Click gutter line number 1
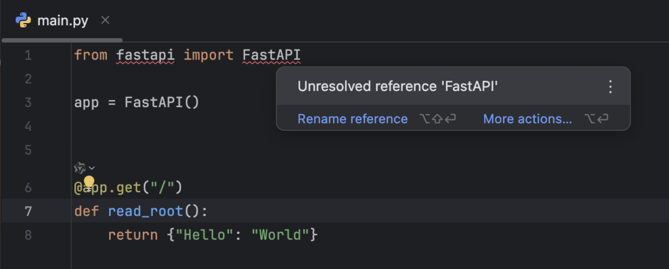Screen dimensions: 669x269 (28, 55)
